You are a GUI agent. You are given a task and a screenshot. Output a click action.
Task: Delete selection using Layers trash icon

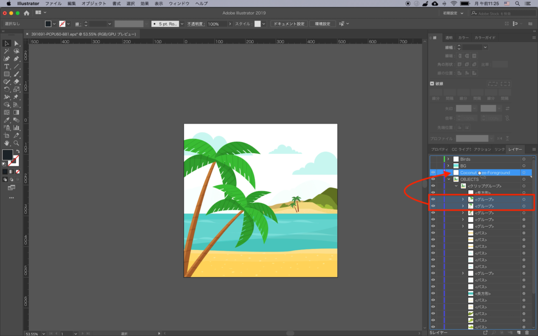527,332
